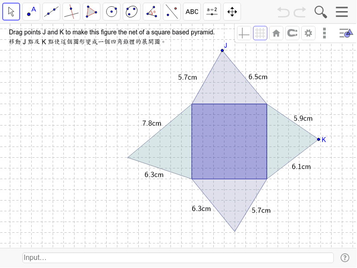The image size is (357, 268).
Task: Click the Home view button
Action: click(x=276, y=33)
